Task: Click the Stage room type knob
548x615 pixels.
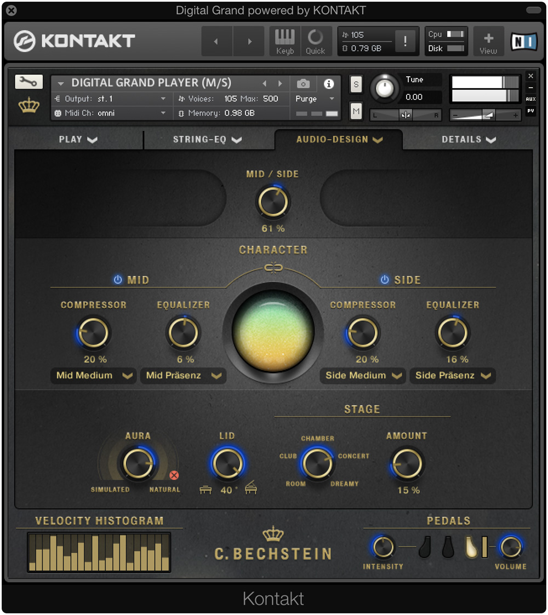Action: pyautogui.click(x=317, y=463)
